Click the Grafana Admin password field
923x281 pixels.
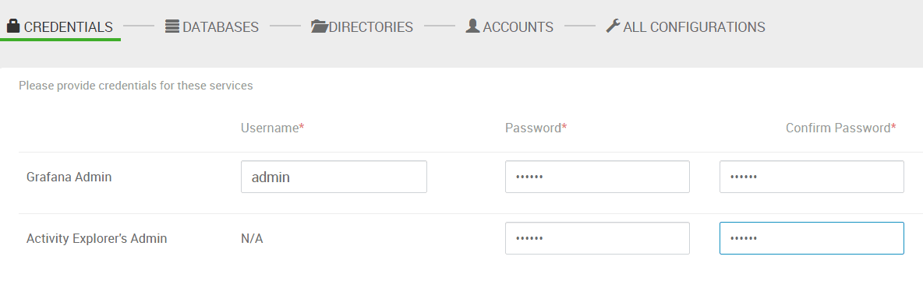[597, 177]
